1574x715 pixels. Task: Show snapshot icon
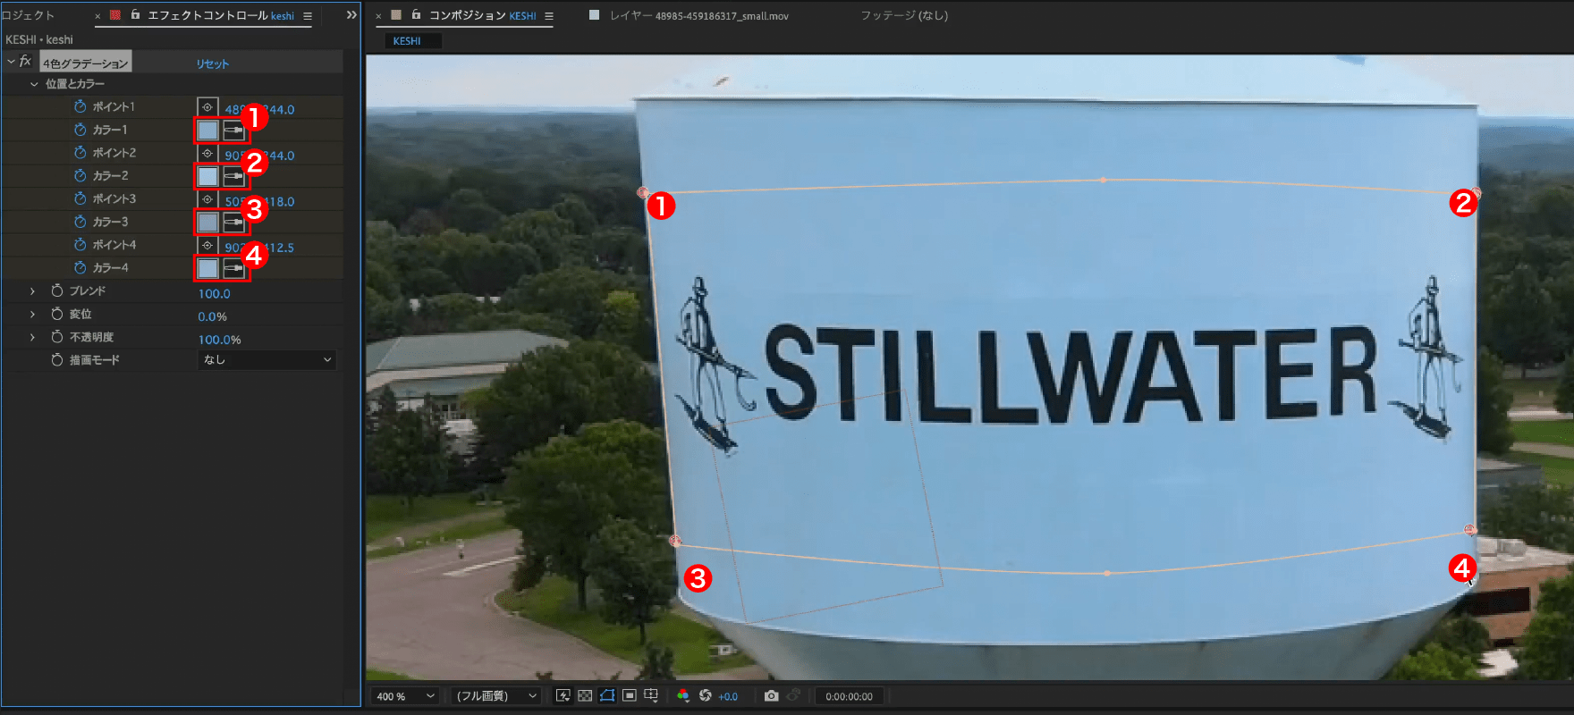click(x=793, y=696)
